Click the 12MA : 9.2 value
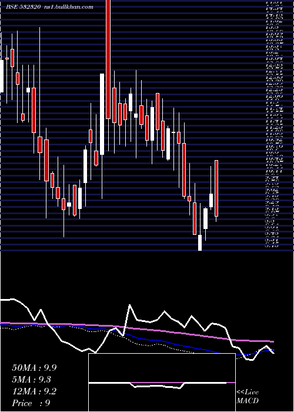Viewport: 294px width, 412px height. pyautogui.click(x=34, y=391)
